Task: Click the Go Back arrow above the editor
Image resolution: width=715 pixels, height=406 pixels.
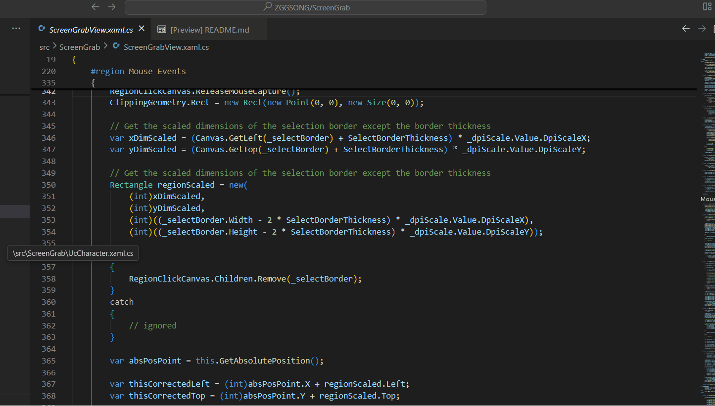Action: click(685, 29)
